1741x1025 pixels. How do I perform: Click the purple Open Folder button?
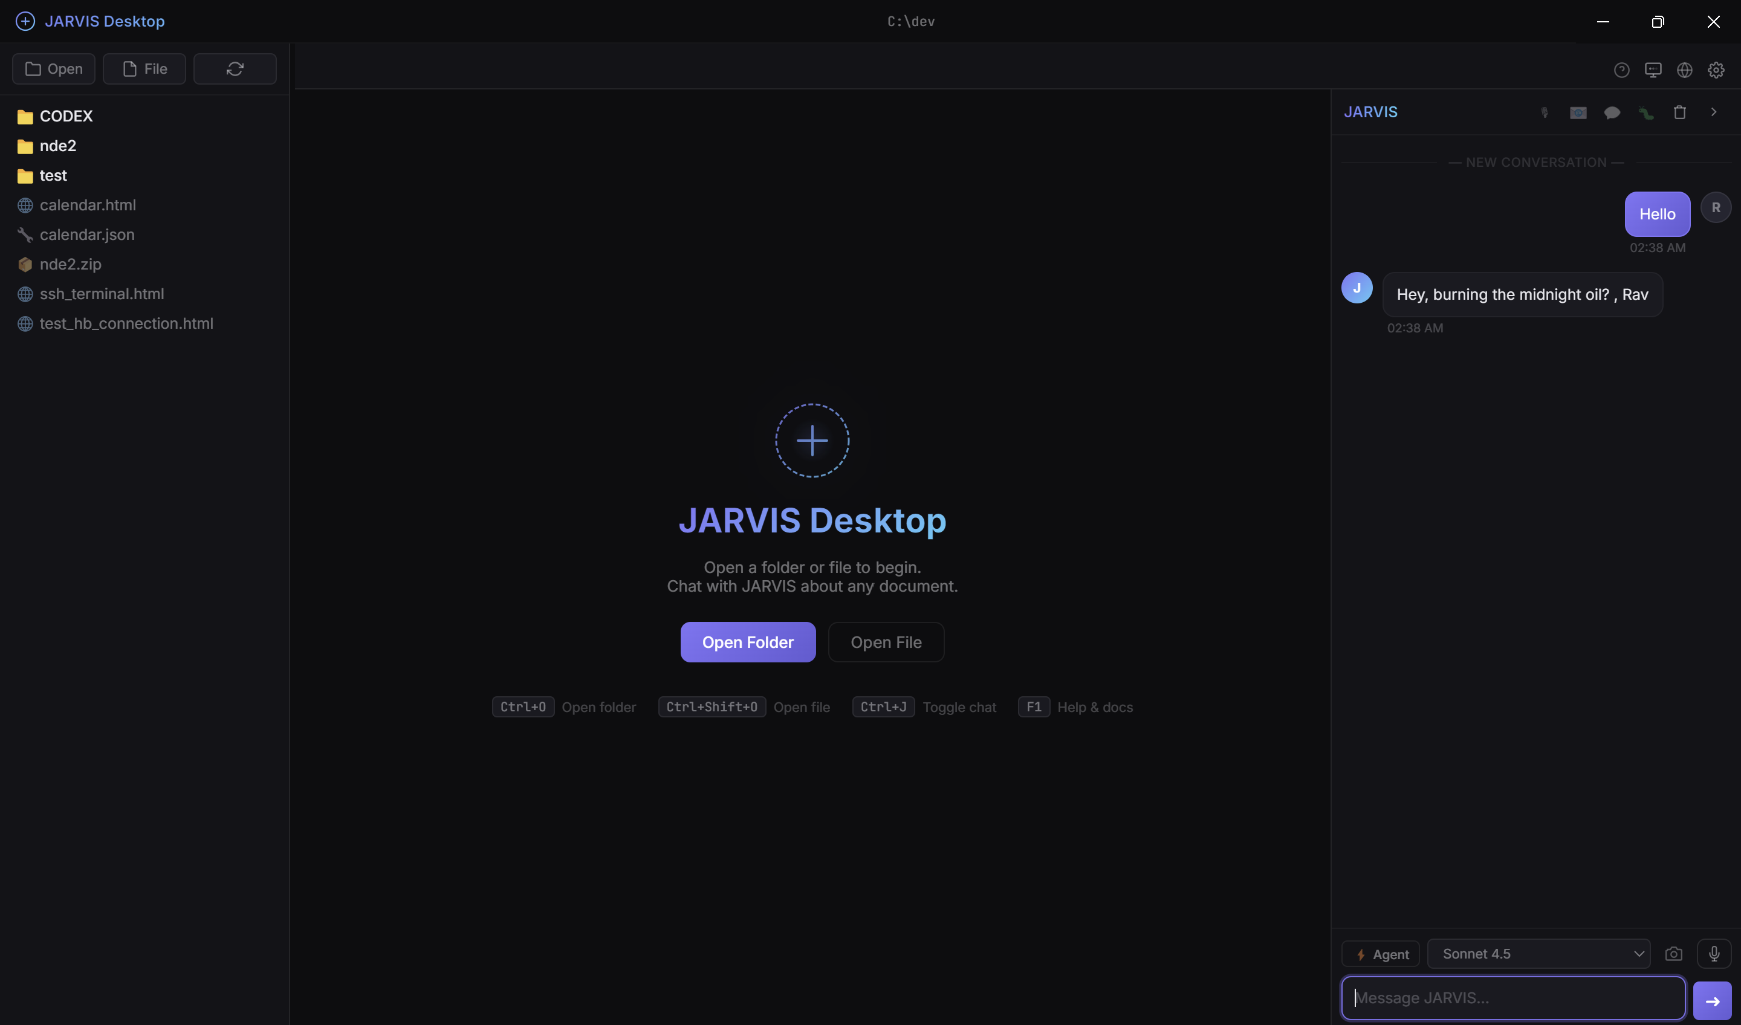point(748,642)
